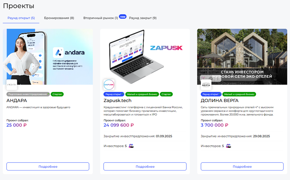Open the ANDARA square logo icon
Screen dimensions: 290x180
[12, 85]
